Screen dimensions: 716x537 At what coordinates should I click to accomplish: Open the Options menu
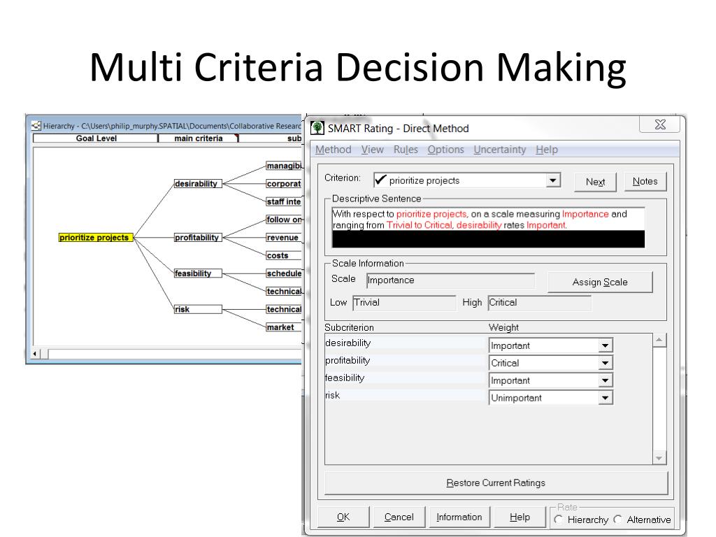(x=445, y=150)
